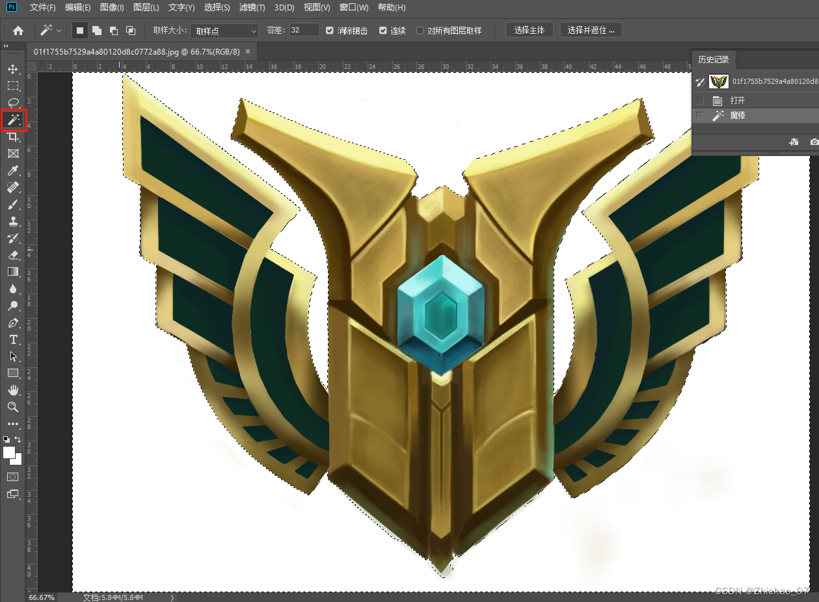
Task: Select the Rectangular Marquee tool
Action: 13,86
